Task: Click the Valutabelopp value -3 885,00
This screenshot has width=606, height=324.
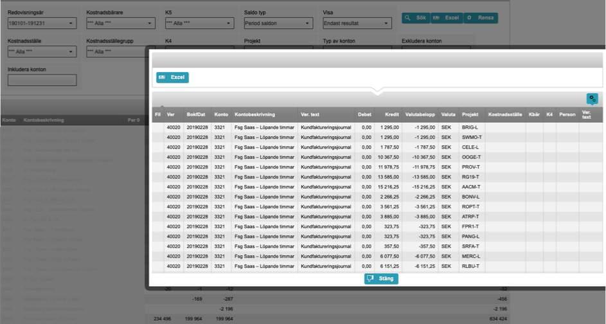Action: tap(425, 217)
